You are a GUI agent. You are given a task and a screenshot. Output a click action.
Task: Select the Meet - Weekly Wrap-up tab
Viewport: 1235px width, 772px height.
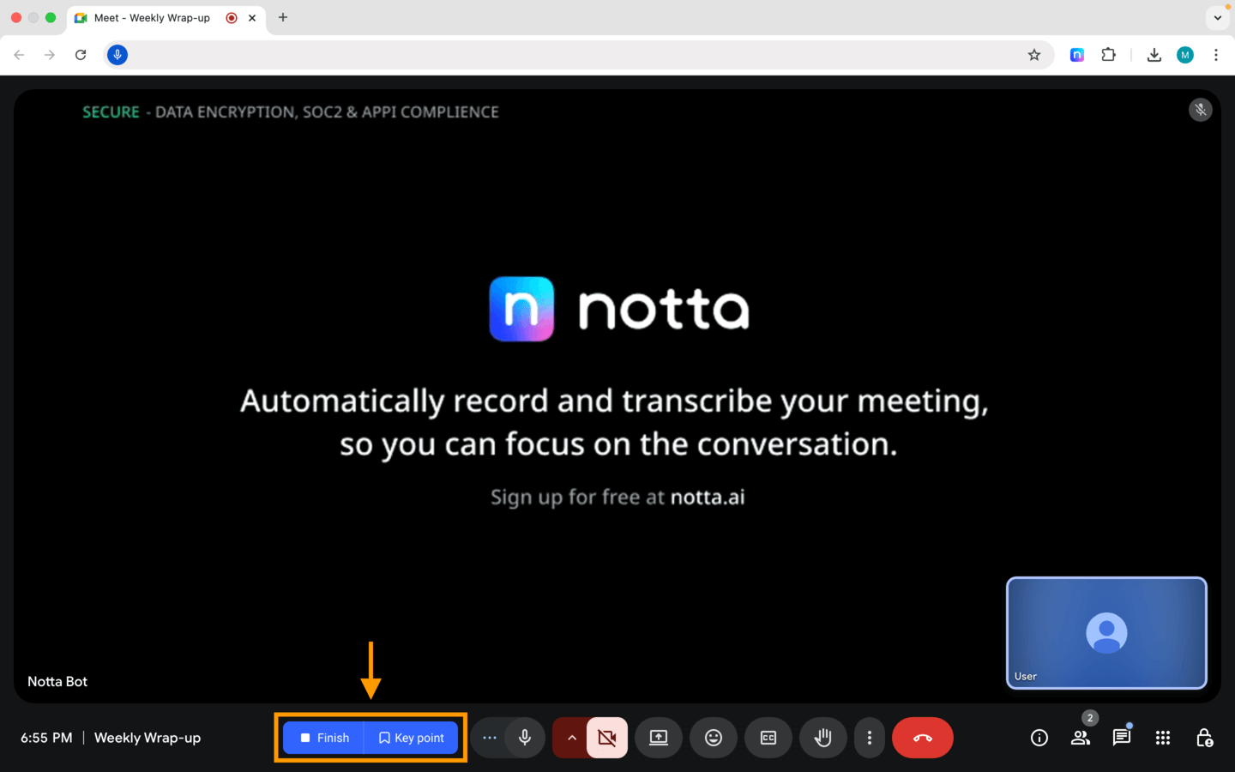point(166,18)
